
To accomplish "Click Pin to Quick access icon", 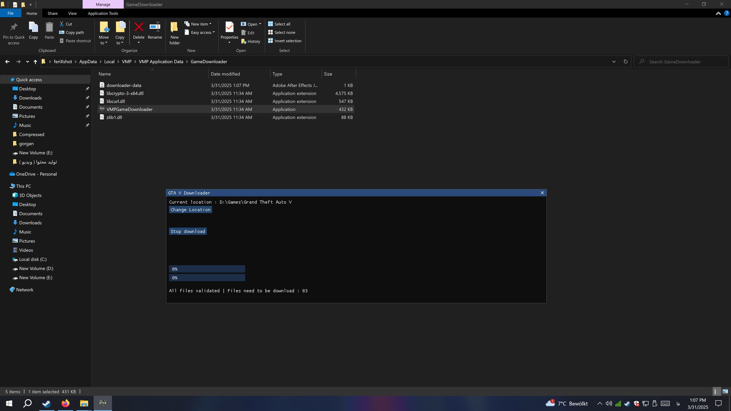I will point(14,27).
